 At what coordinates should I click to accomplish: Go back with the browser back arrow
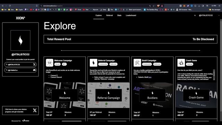2,6
